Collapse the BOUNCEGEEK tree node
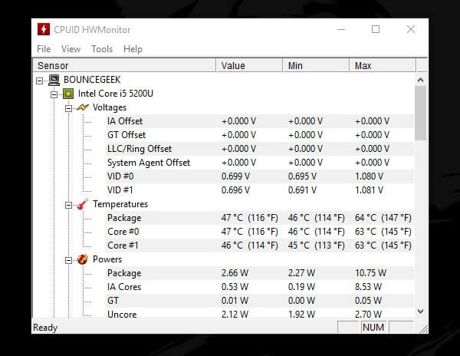This screenshot has width=460, height=356. click(x=39, y=81)
